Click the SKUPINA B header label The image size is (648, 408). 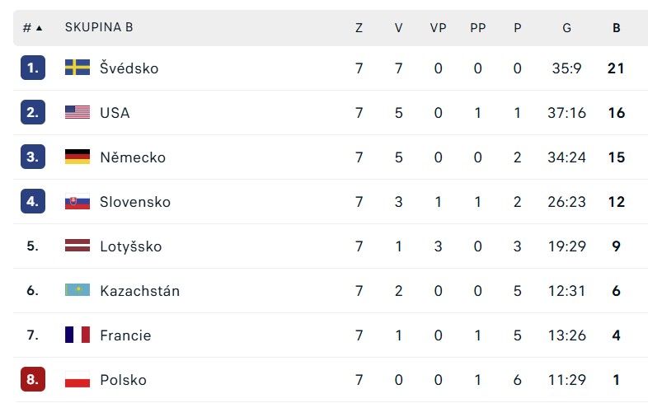[99, 27]
